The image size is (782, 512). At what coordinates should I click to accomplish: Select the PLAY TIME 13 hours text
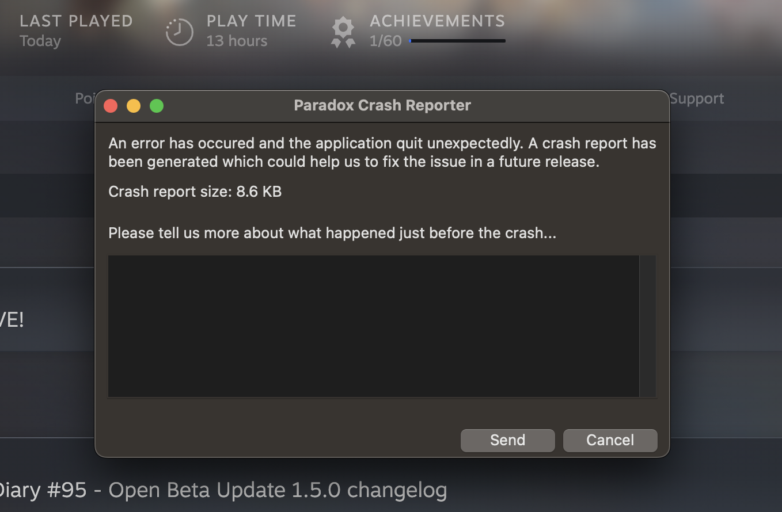tap(251, 31)
